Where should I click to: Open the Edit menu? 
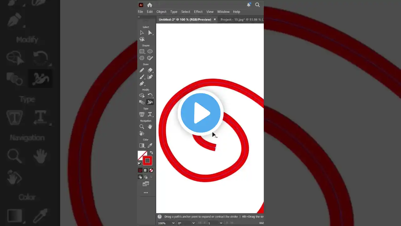click(x=150, y=12)
